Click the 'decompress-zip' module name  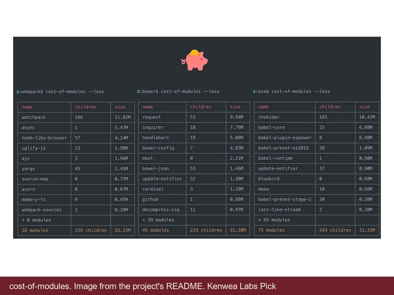click(x=161, y=209)
